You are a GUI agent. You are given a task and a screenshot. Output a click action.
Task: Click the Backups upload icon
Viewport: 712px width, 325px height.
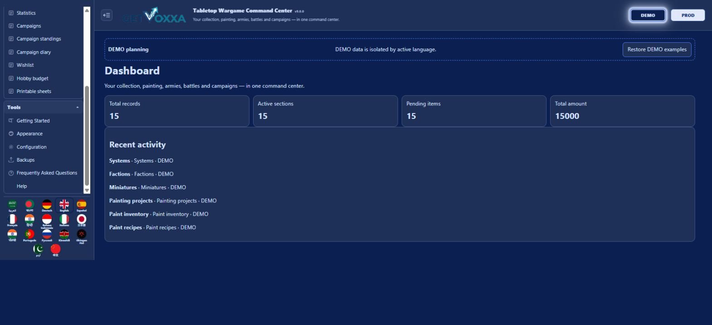(x=11, y=160)
